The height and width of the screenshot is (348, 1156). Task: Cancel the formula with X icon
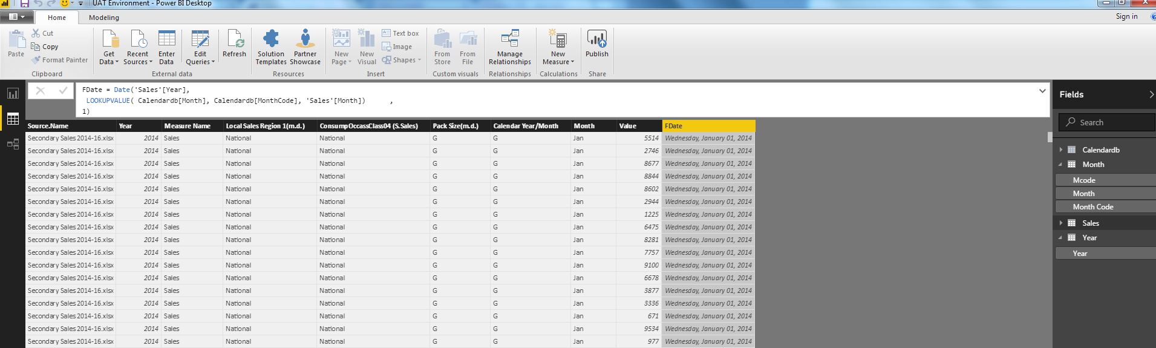click(40, 91)
